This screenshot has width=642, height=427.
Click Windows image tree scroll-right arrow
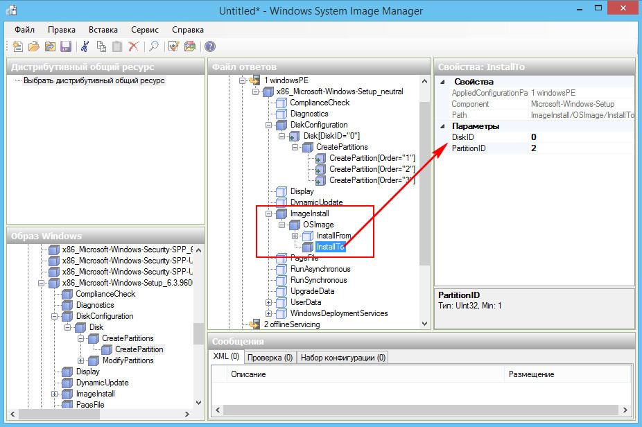(186, 415)
